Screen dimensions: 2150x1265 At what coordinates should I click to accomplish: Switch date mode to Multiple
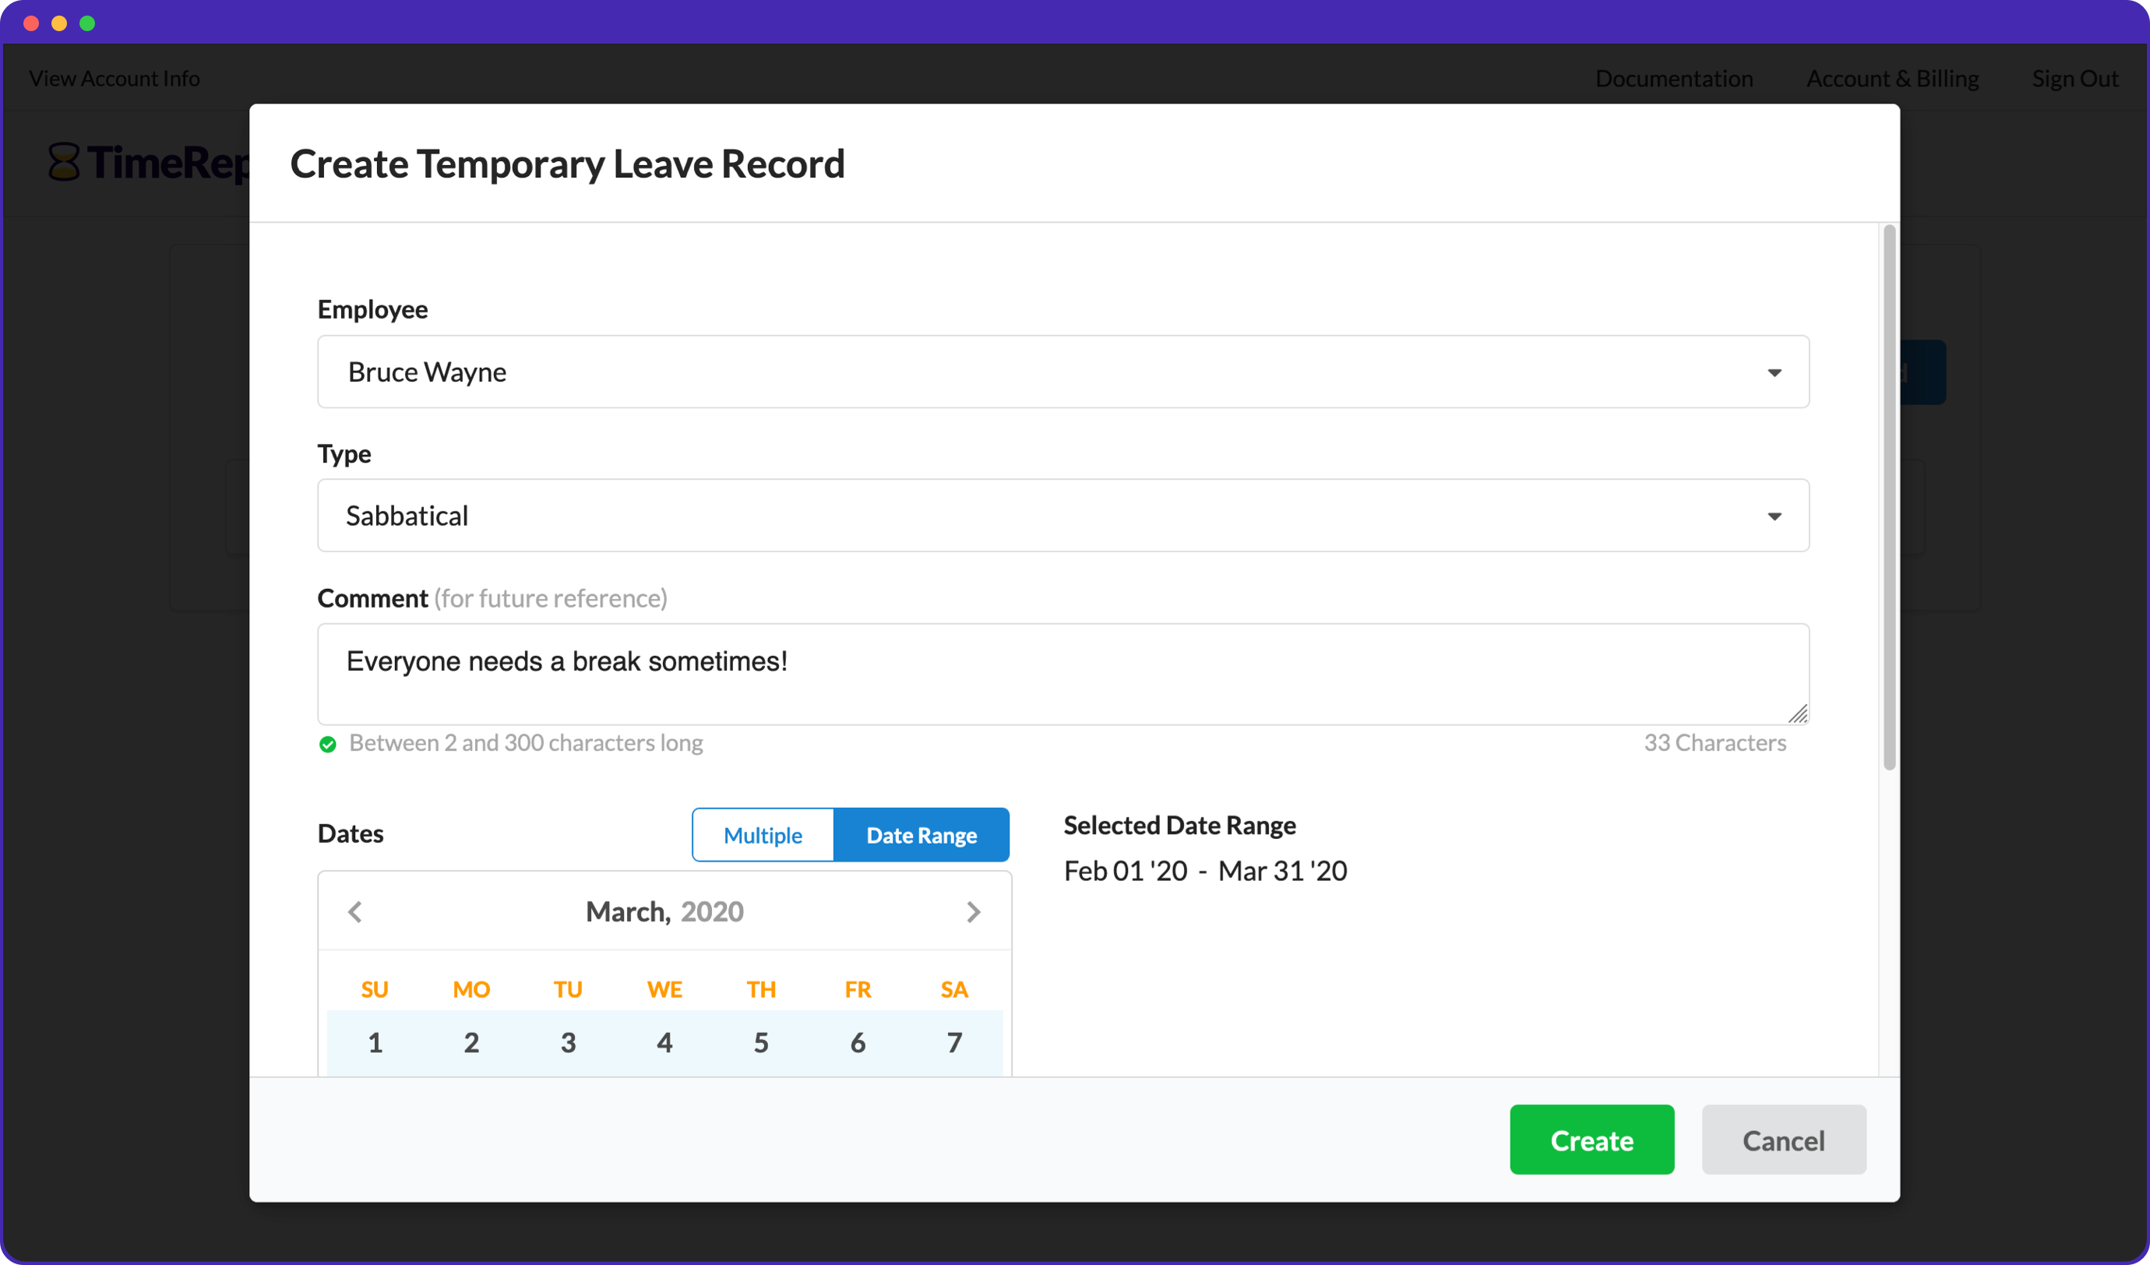point(763,835)
